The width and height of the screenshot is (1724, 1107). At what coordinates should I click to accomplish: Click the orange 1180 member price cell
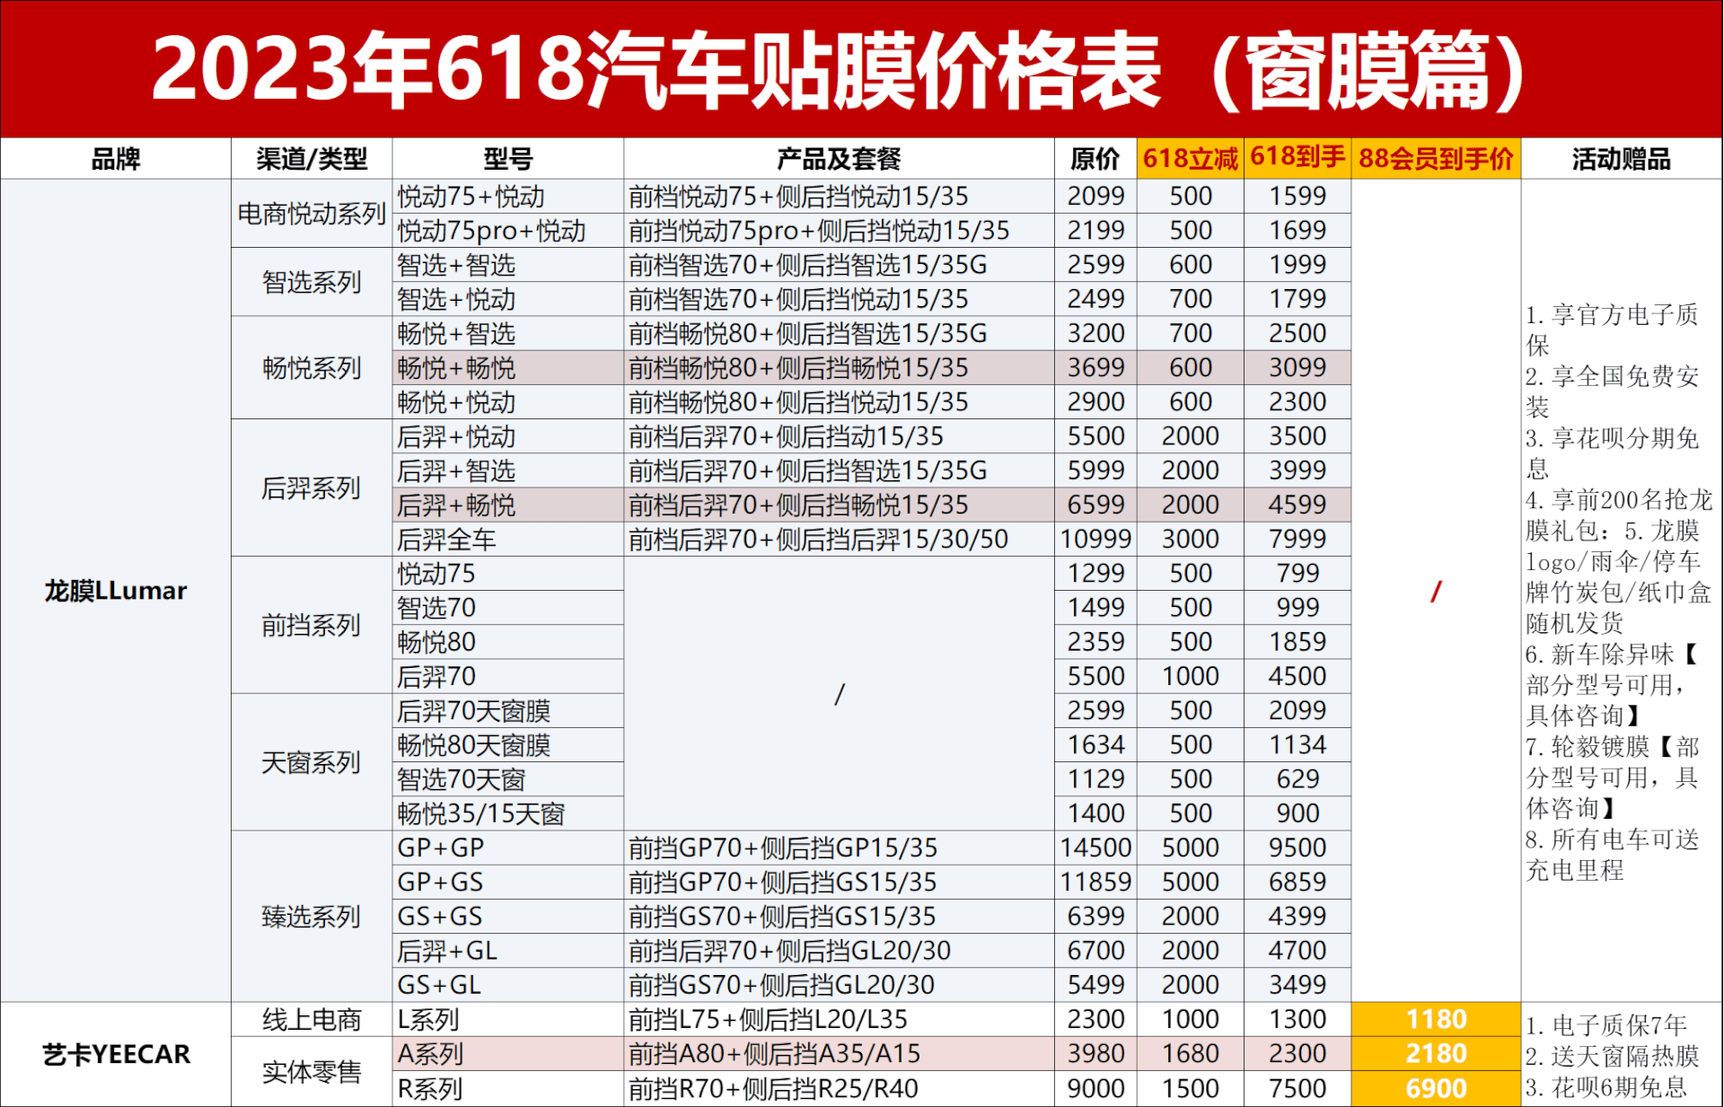click(x=1435, y=1019)
